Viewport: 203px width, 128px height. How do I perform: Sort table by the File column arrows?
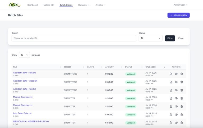[x=60, y=67]
